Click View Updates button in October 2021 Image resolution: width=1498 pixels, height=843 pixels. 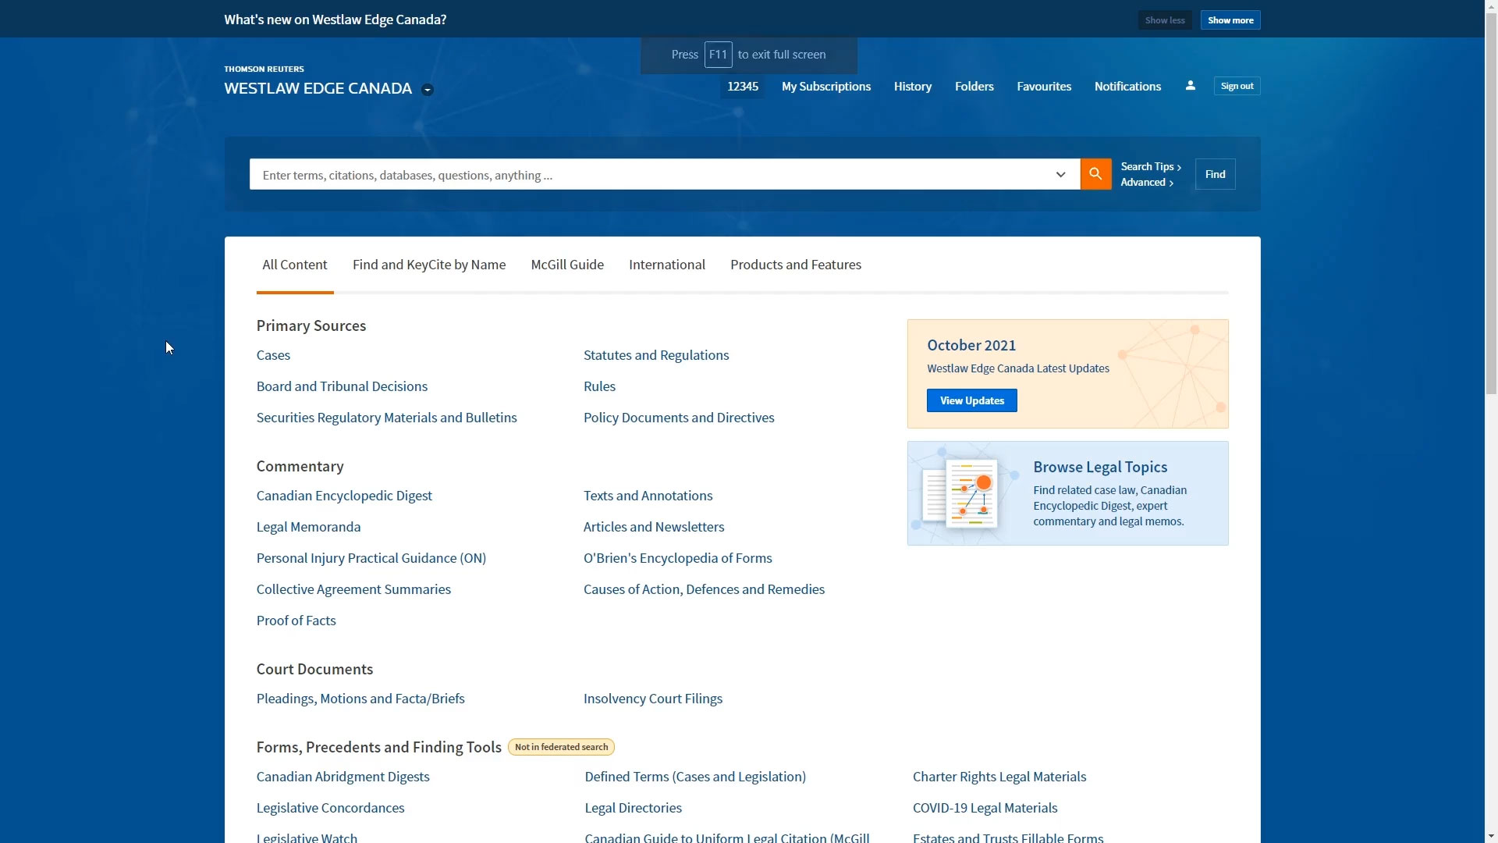pyautogui.click(x=971, y=400)
